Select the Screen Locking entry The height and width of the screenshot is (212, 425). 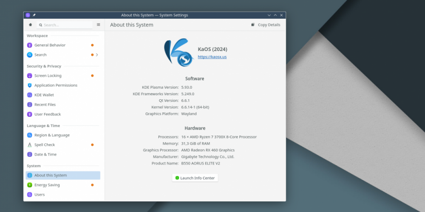click(x=63, y=76)
